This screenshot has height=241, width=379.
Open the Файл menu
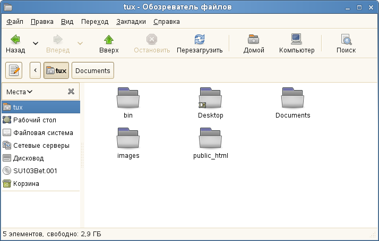tap(15, 22)
